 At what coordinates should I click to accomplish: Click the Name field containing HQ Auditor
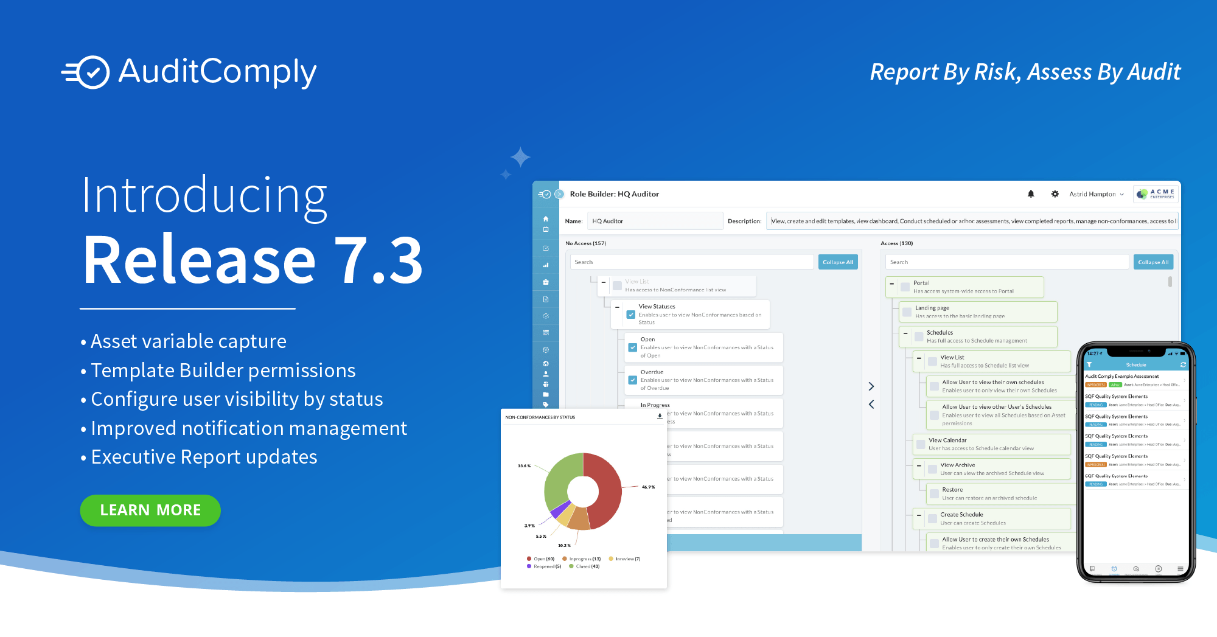click(655, 221)
